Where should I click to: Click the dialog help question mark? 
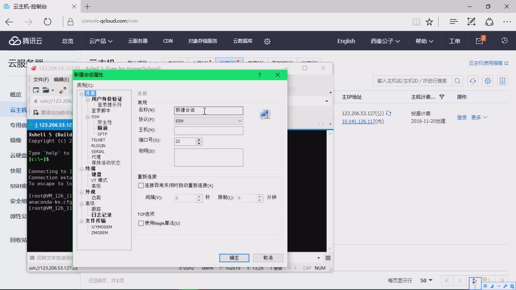point(259,75)
